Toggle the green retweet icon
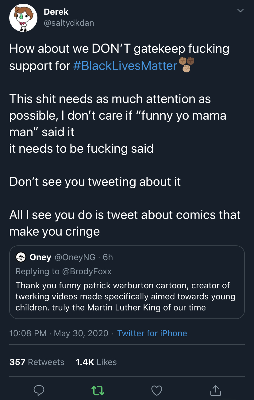Viewport: 254px width, 400px height. pos(98,390)
